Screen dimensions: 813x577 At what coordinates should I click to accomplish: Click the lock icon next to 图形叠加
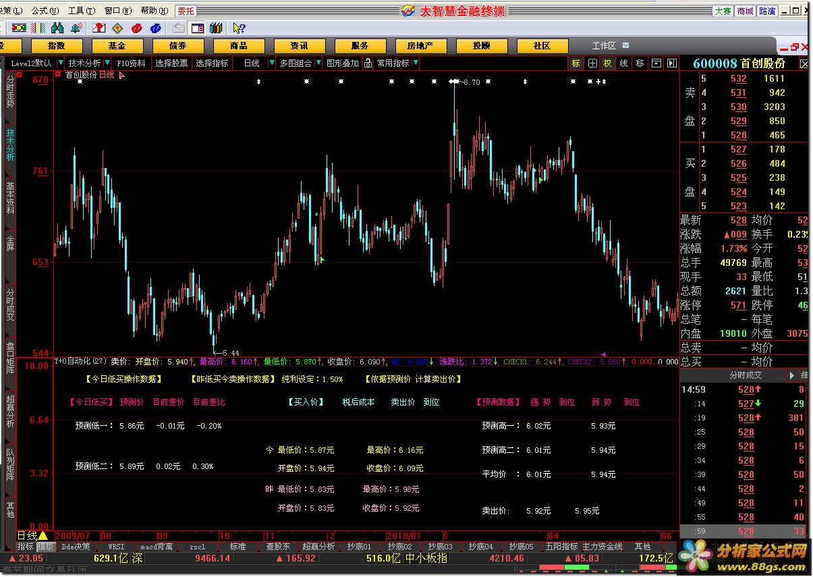pos(368,63)
